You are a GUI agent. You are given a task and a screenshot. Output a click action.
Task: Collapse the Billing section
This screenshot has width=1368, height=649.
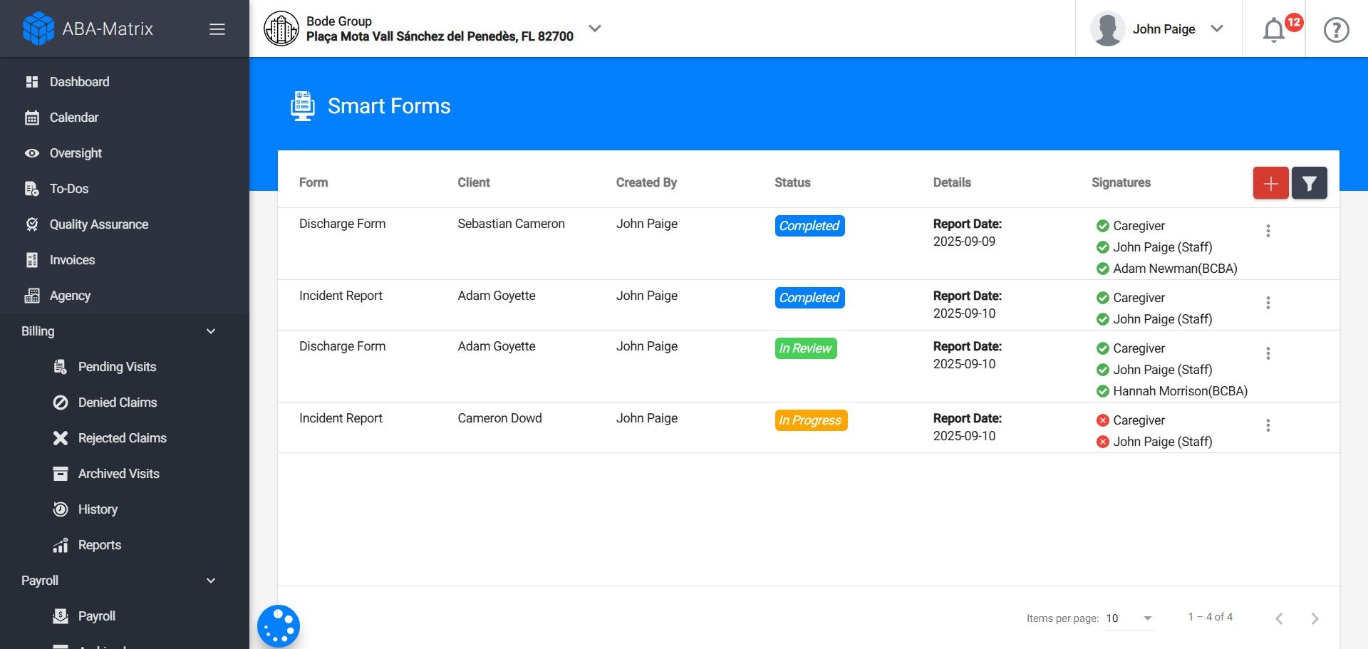tap(211, 331)
